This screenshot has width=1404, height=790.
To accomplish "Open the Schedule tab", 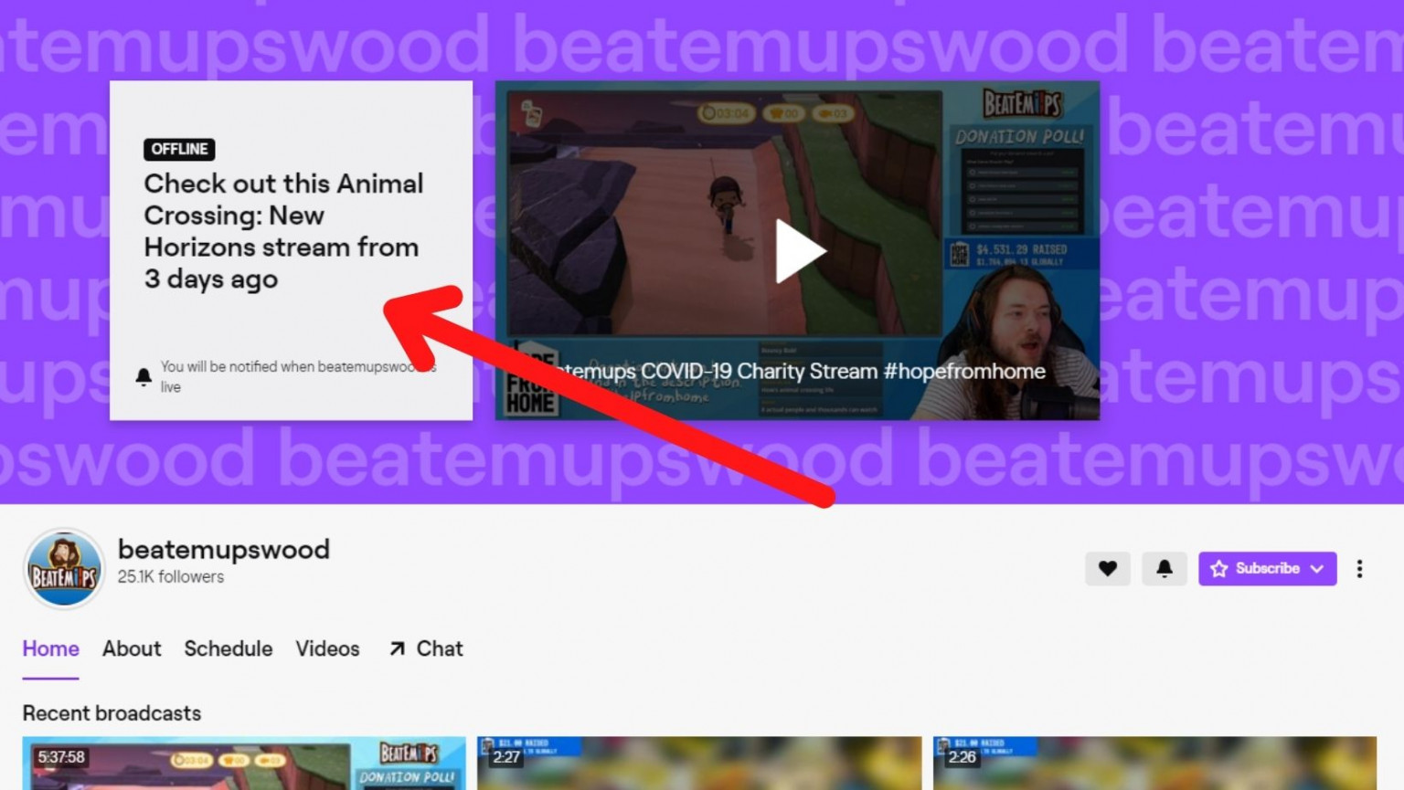I will (x=228, y=649).
